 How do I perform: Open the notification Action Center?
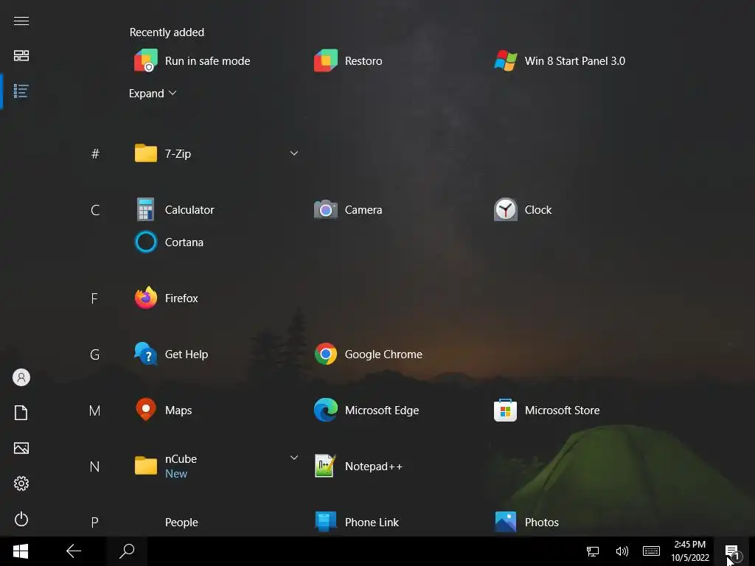tap(733, 551)
